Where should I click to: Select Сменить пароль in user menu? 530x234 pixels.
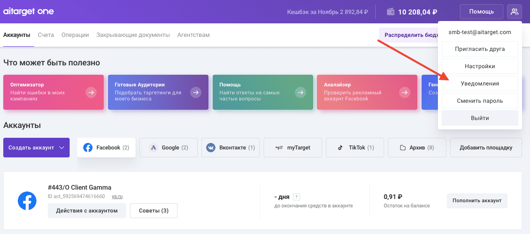click(480, 100)
